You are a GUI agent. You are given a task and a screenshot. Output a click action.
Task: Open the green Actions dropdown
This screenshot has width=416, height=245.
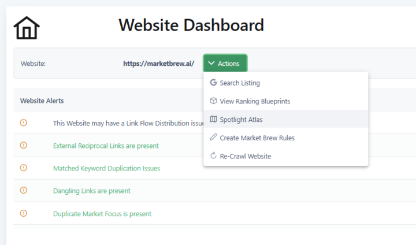click(x=225, y=63)
